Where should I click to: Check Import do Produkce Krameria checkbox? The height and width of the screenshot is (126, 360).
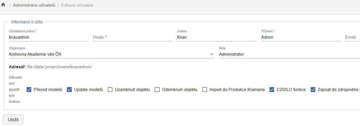205,90
